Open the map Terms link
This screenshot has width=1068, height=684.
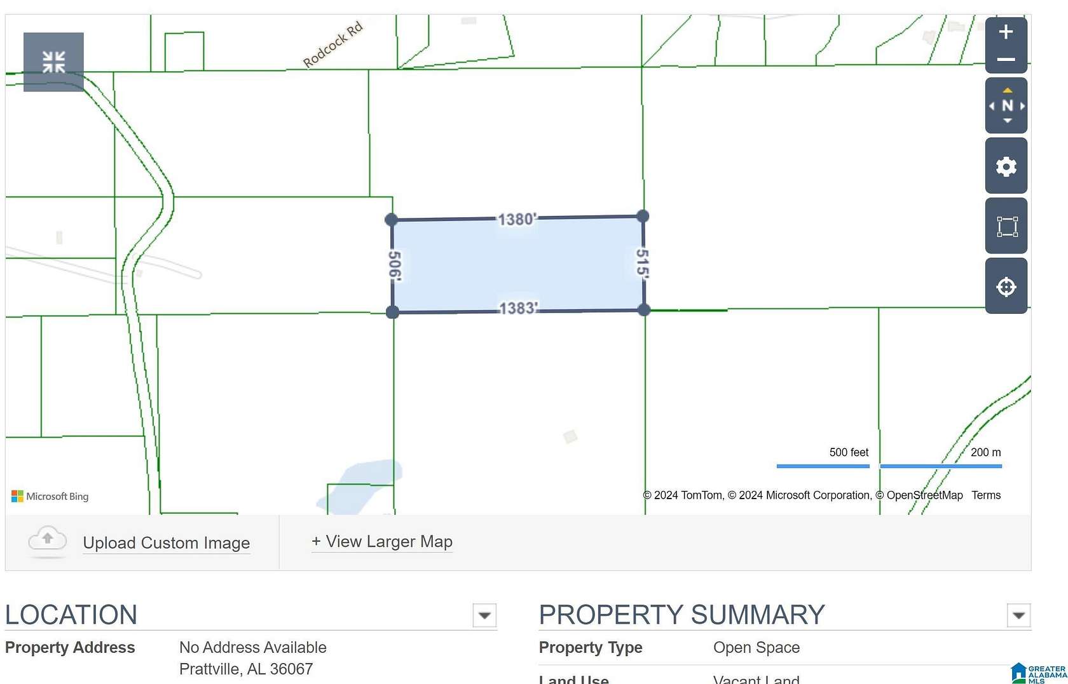tap(986, 495)
